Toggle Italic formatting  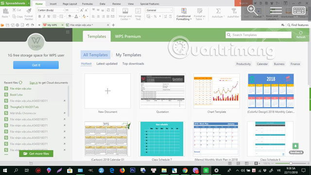click(44, 17)
